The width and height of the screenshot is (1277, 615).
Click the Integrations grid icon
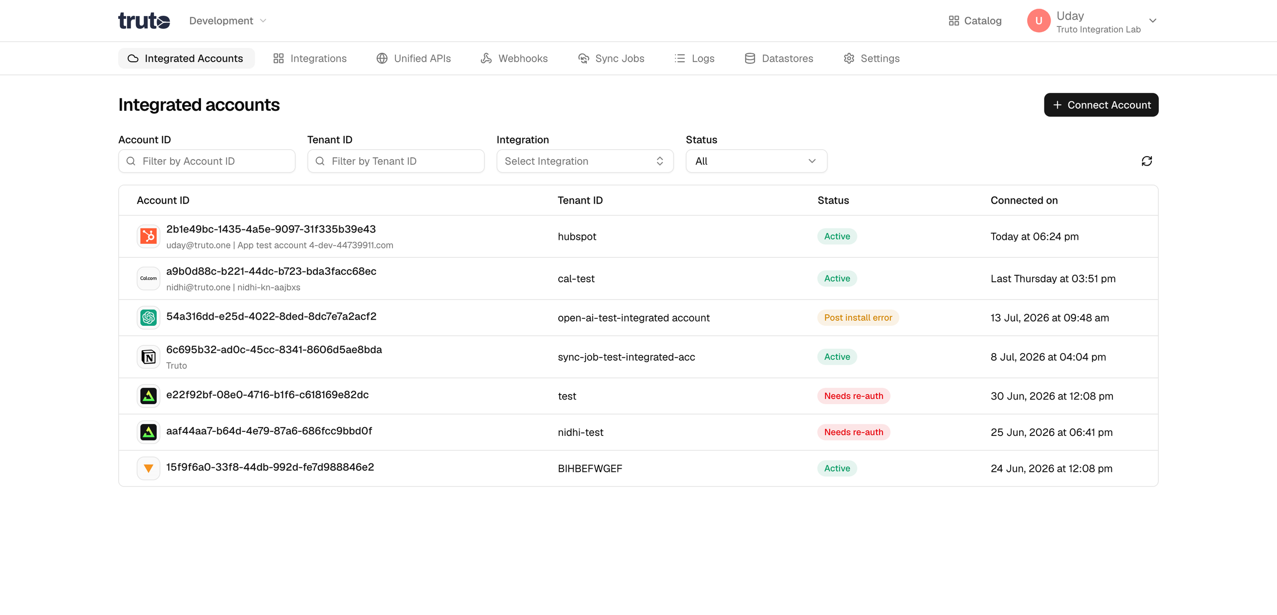click(278, 58)
